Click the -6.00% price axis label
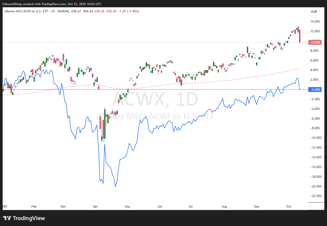This screenshot has width=327, height=226. pos(315,119)
